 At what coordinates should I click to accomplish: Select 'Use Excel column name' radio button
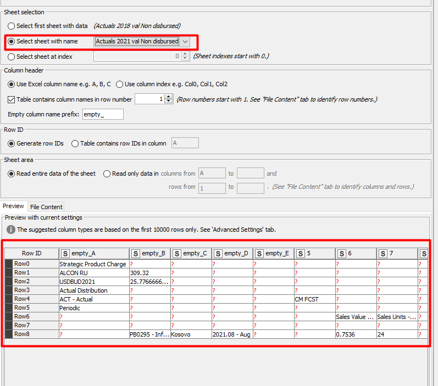[11, 85]
